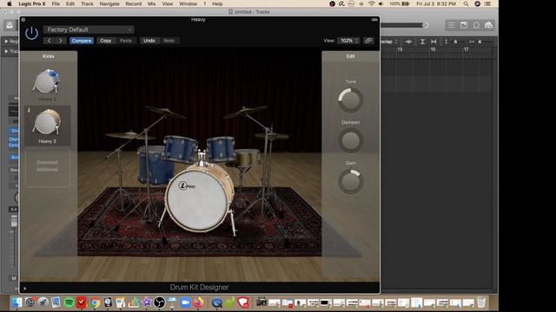The width and height of the screenshot is (556, 312).
Task: Open the Edit menu
Action: tap(70, 3)
